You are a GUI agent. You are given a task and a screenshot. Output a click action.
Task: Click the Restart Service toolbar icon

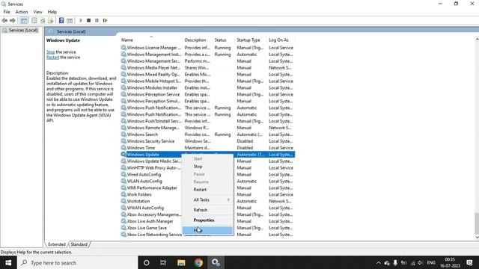tap(105, 20)
